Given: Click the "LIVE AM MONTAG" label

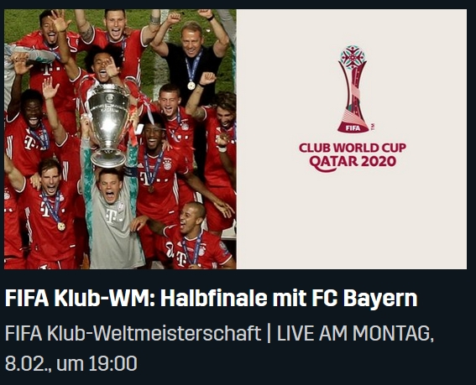Looking at the screenshot, I should point(353,333).
